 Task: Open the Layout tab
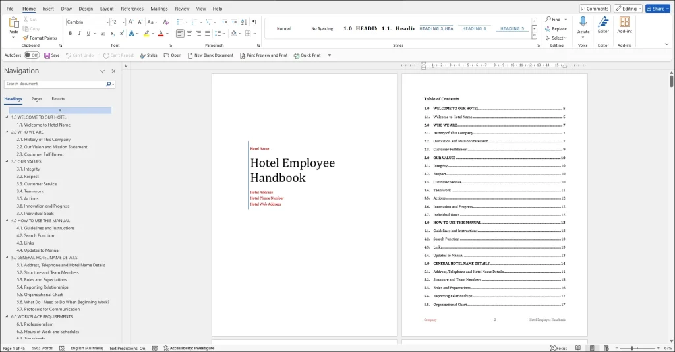(x=107, y=9)
